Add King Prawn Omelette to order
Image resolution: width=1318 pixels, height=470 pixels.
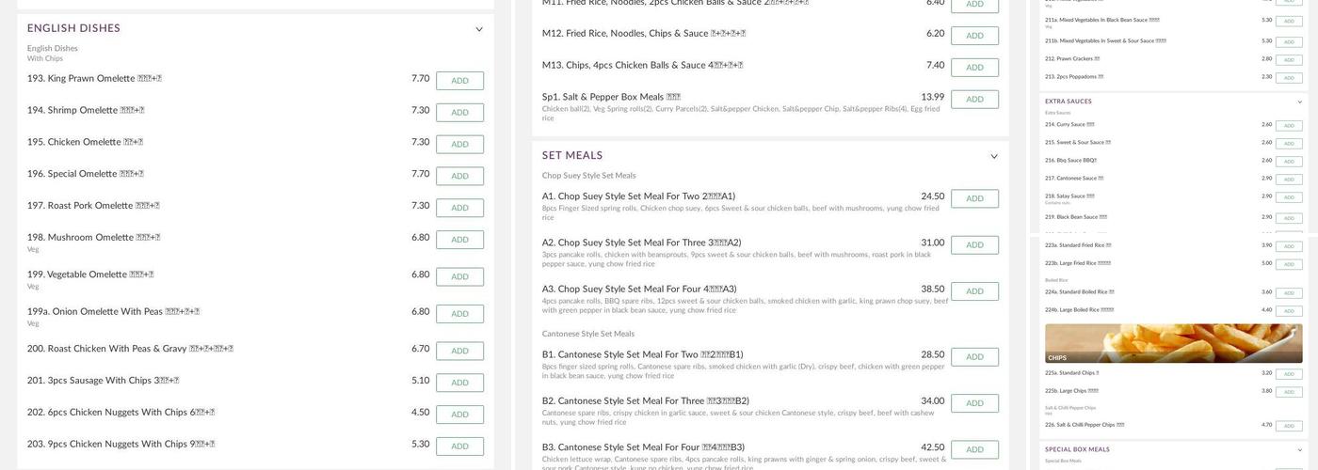[x=459, y=81]
